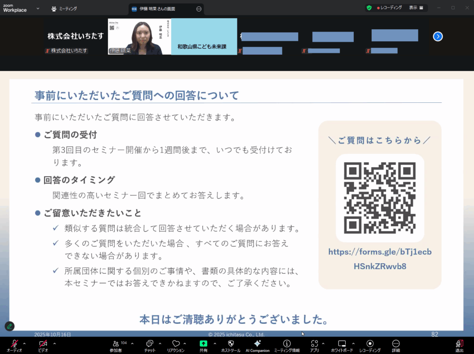Click the 退出 leave meeting button
Screen dimensions: 474x354
pos(459,344)
